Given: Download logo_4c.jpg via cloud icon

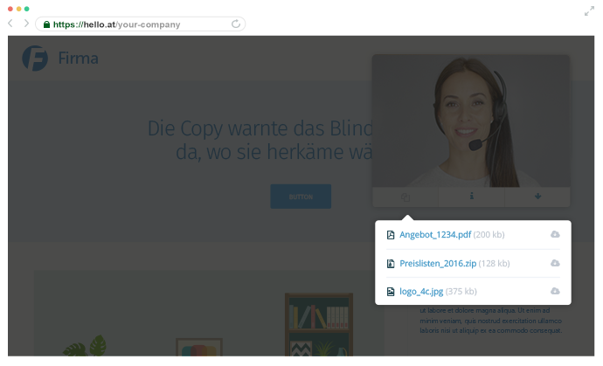Looking at the screenshot, I should pos(555,291).
